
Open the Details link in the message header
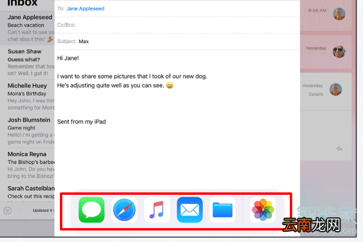click(316, 94)
